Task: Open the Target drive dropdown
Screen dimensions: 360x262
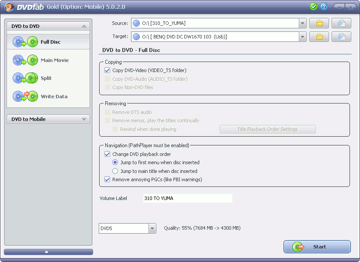Action: (x=303, y=37)
